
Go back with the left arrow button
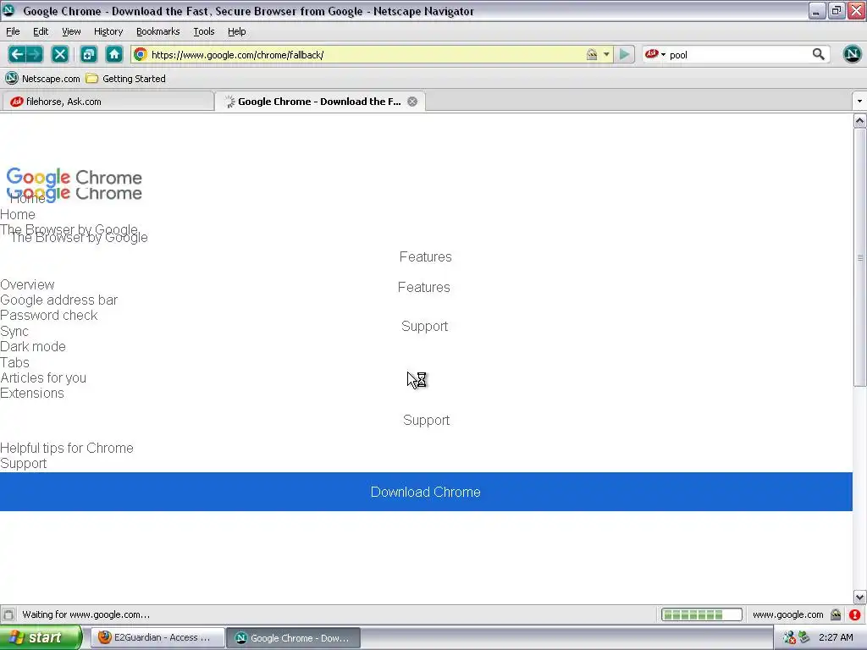[17, 54]
